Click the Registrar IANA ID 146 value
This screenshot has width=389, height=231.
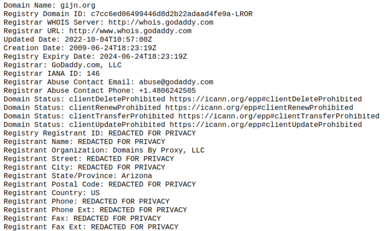(93, 74)
